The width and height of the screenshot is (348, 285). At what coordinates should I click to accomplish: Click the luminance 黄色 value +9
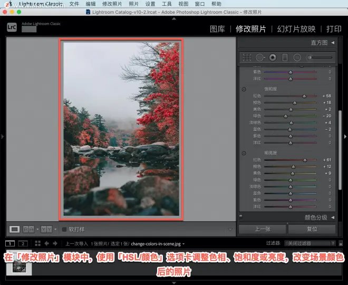click(x=328, y=173)
